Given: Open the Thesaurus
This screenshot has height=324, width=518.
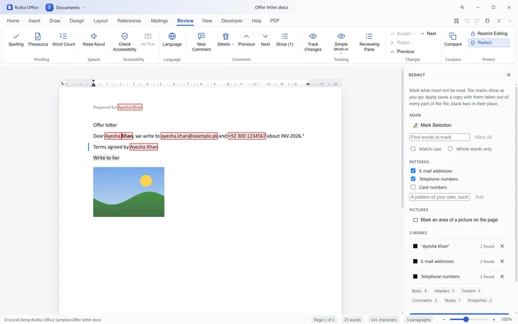Looking at the screenshot, I should point(37,40).
